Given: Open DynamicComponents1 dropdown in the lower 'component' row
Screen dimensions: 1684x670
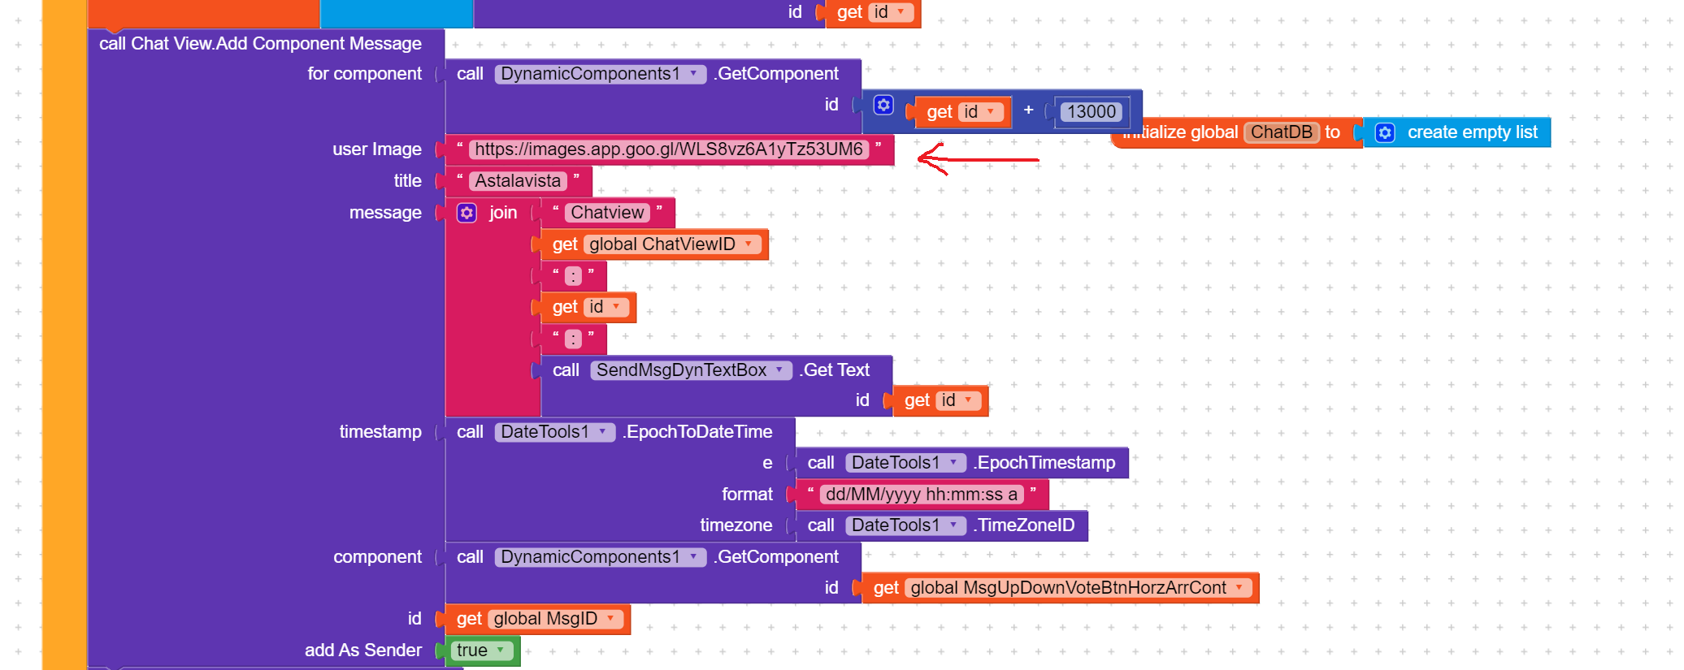Looking at the screenshot, I should [600, 557].
